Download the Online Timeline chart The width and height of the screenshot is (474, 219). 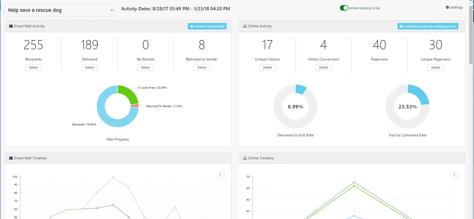(x=454, y=175)
